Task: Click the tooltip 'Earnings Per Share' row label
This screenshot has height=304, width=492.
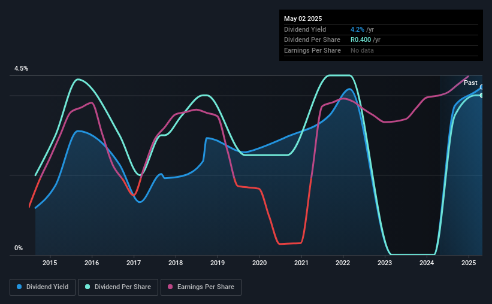Action: [x=312, y=50]
